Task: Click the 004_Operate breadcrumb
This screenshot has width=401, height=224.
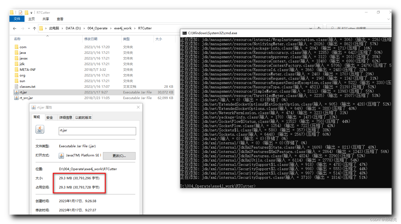Action: point(98,28)
